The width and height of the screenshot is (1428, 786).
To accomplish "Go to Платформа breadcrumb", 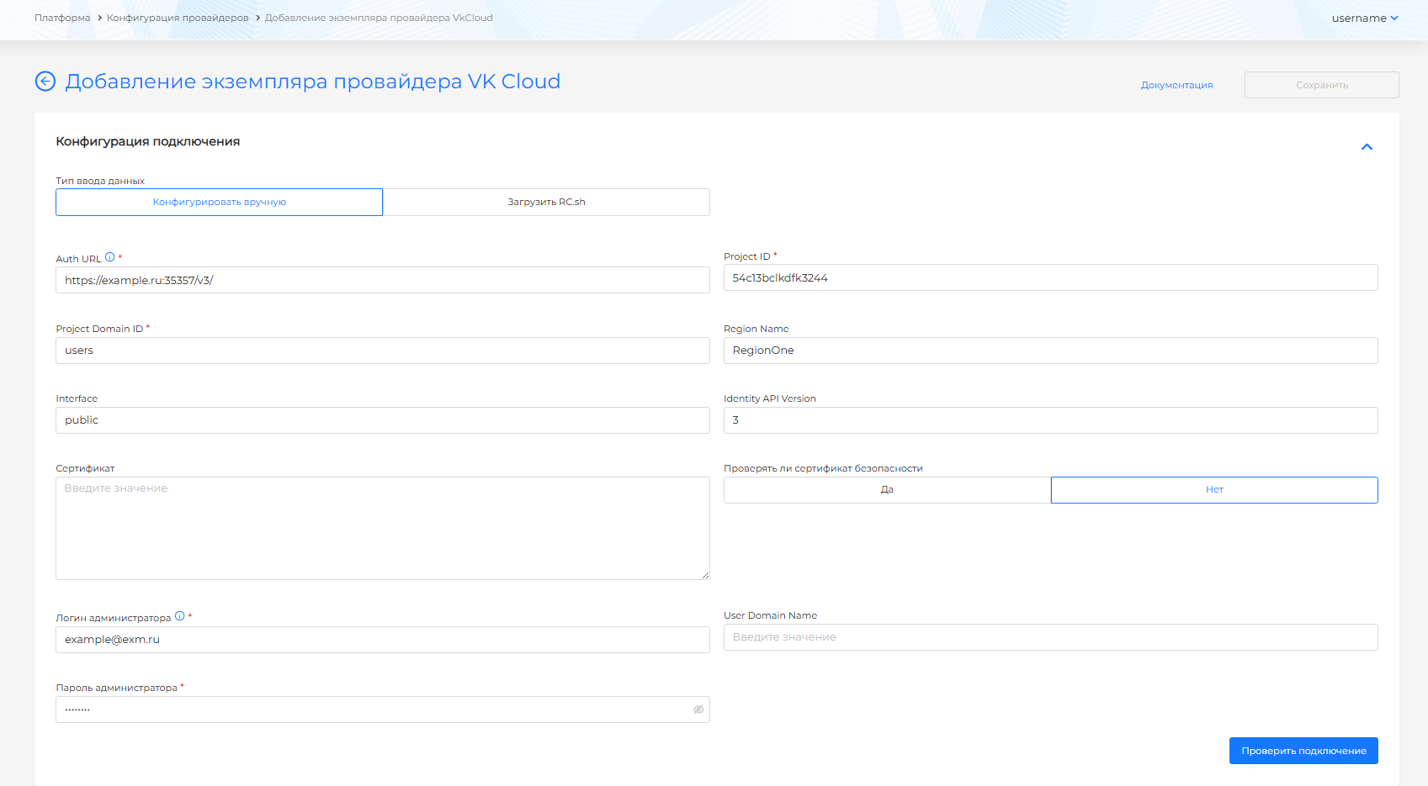I will 62,18.
